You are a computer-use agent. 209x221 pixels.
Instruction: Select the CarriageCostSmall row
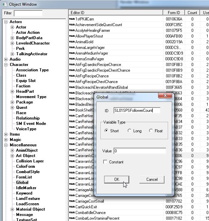(x=139, y=201)
